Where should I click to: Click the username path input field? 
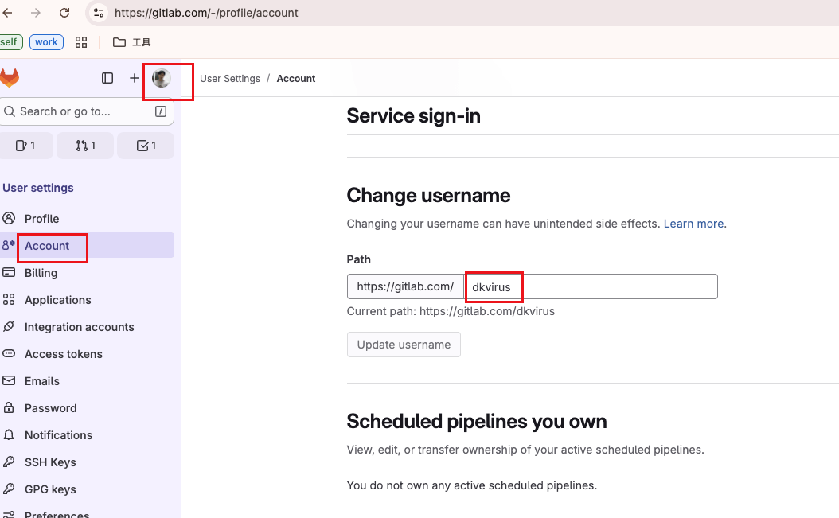tap(591, 286)
